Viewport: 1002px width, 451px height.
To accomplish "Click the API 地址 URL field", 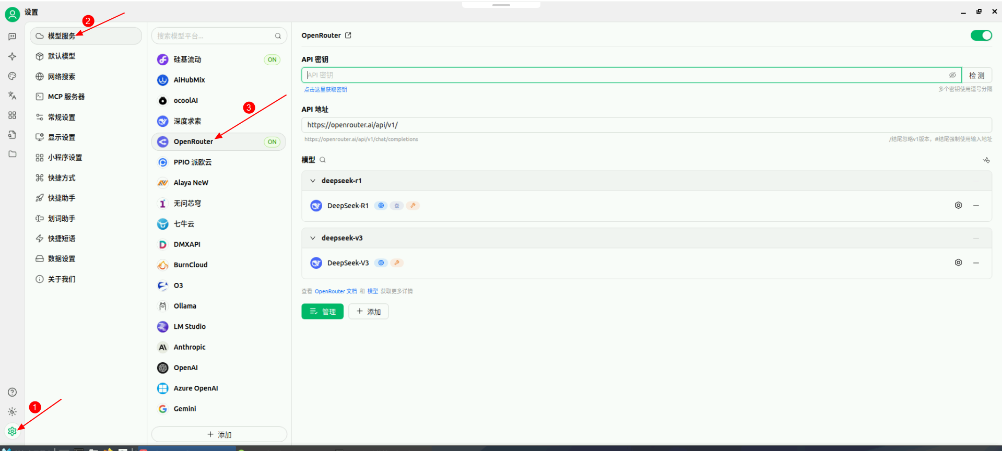I will tap(646, 125).
